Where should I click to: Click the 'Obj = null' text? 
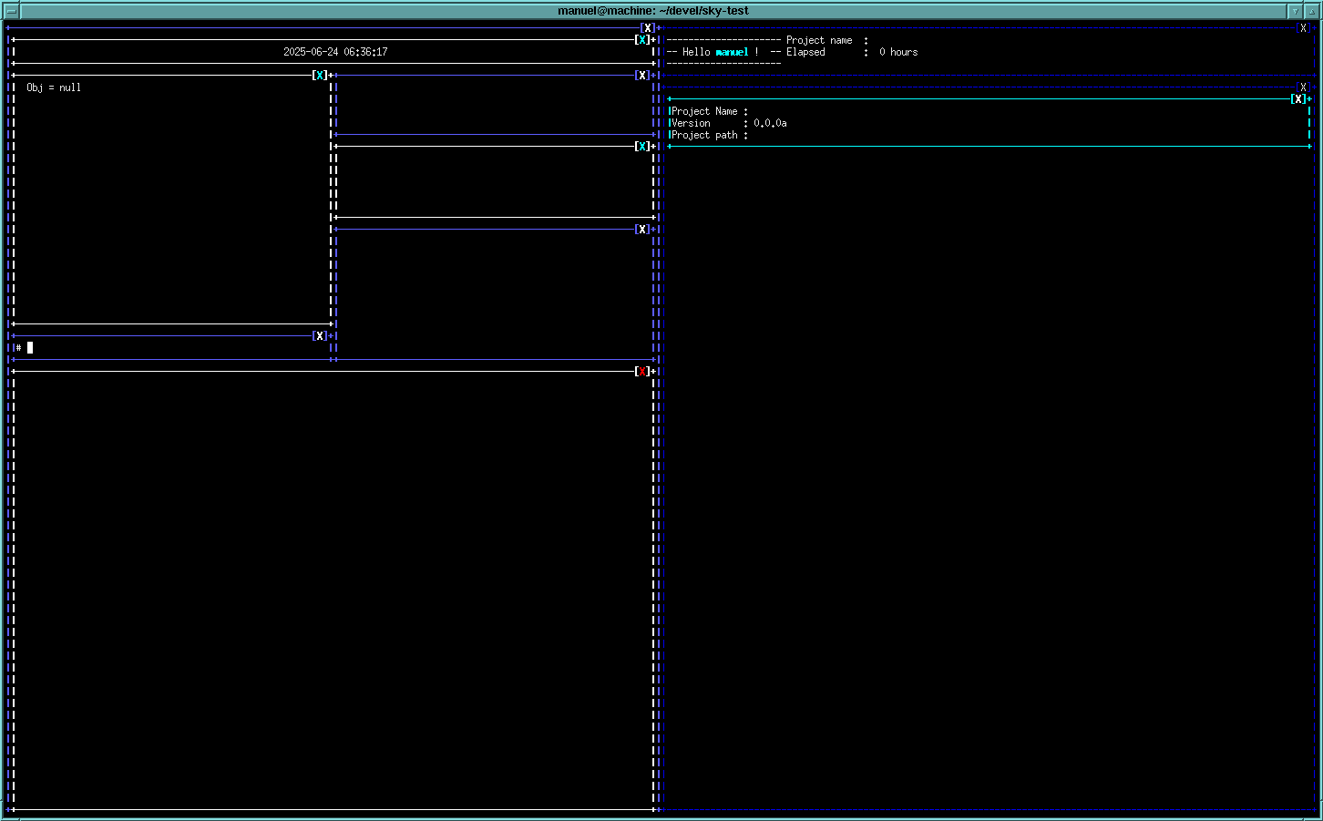point(54,87)
